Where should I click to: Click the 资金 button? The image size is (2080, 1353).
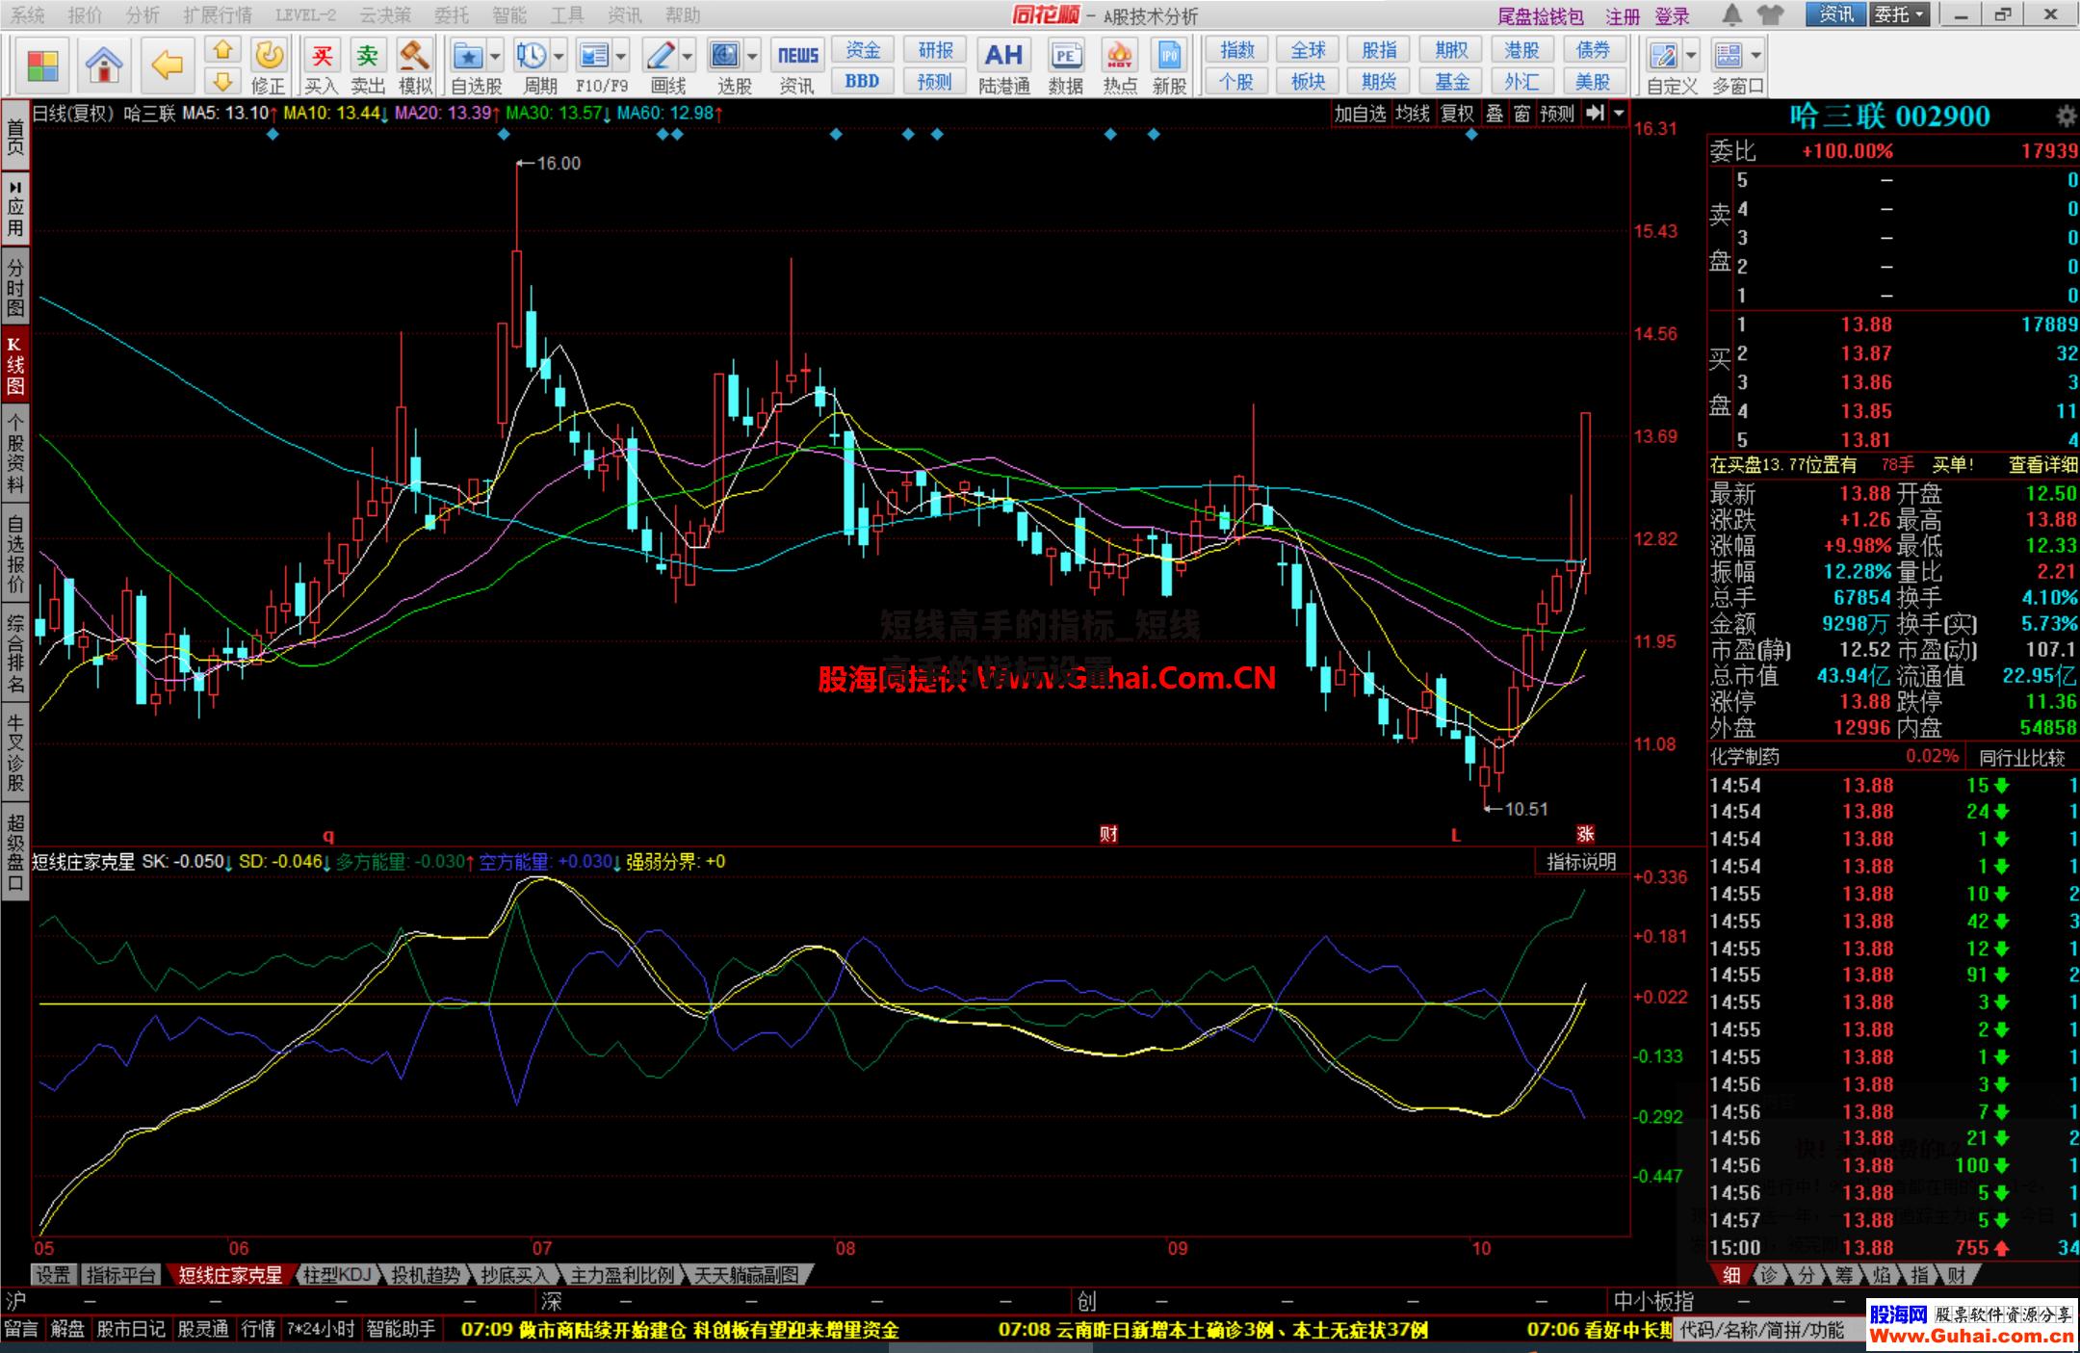(862, 50)
